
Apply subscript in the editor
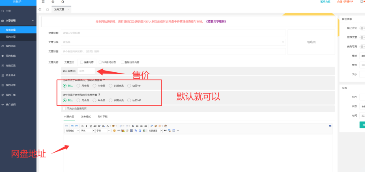coord(103,126)
